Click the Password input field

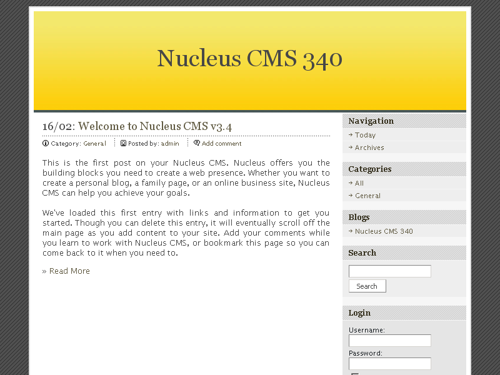(x=389, y=363)
